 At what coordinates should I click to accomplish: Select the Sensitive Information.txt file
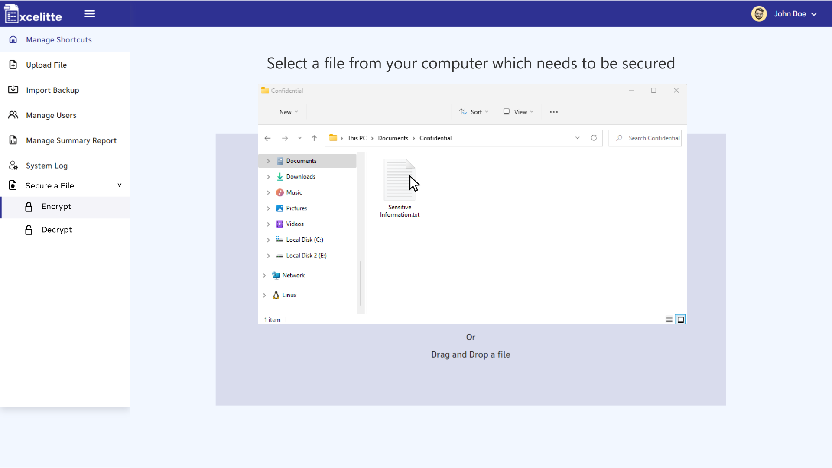click(x=399, y=180)
